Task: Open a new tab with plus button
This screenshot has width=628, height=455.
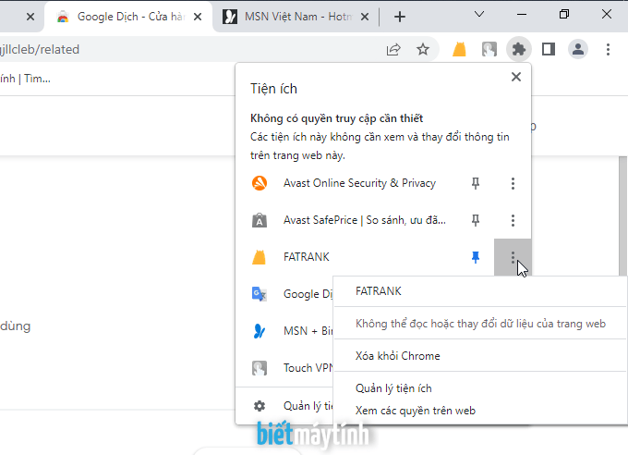Action: (x=400, y=17)
